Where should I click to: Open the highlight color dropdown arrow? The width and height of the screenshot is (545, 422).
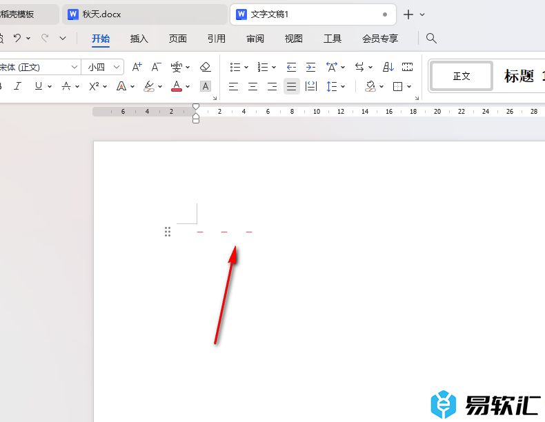click(x=160, y=86)
